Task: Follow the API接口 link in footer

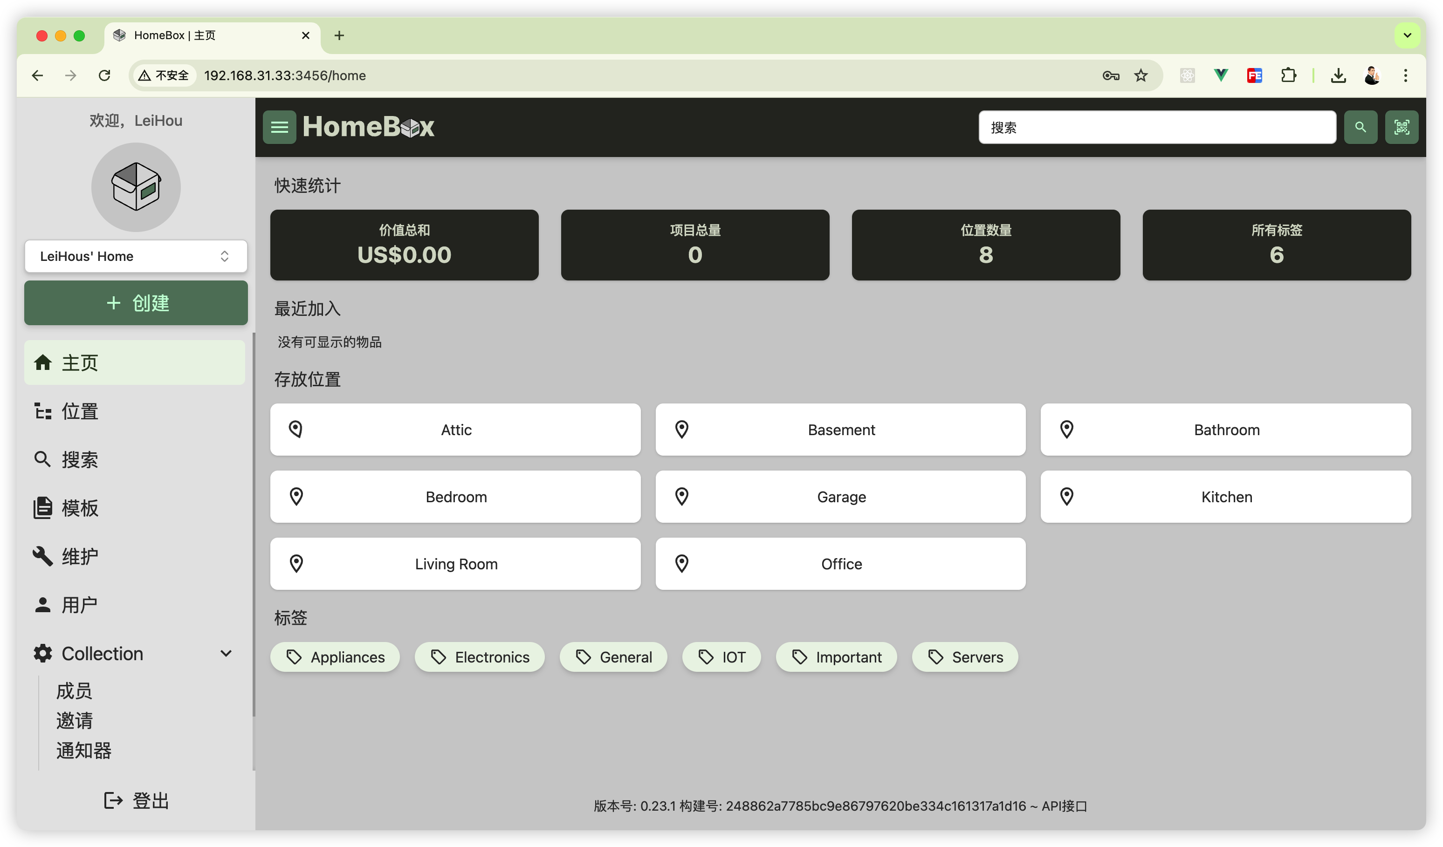Action: point(1064,806)
